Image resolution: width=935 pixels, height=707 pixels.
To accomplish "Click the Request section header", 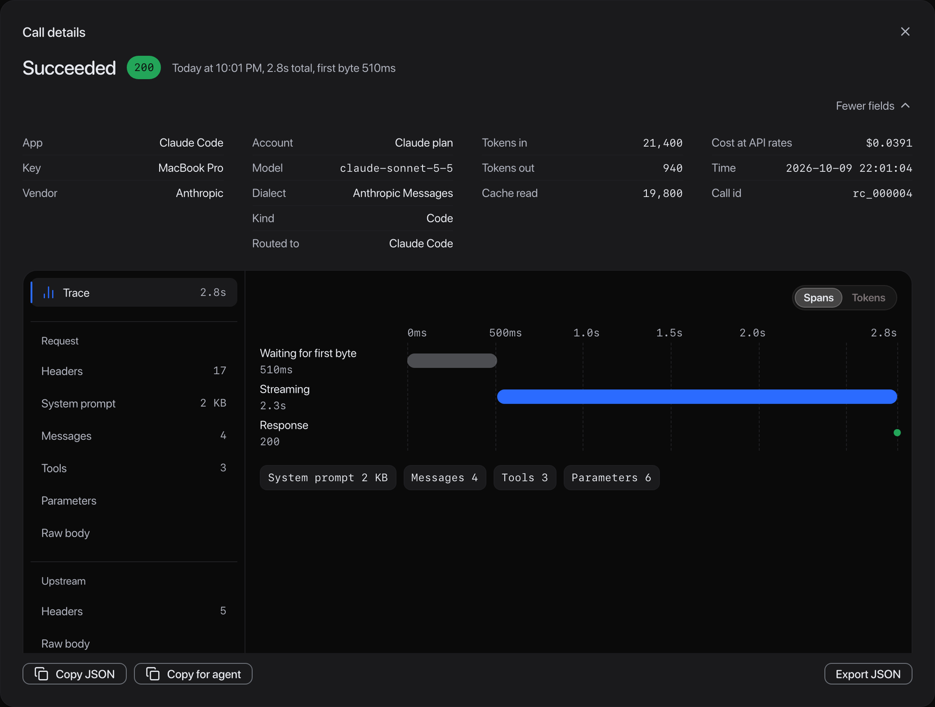I will (60, 341).
